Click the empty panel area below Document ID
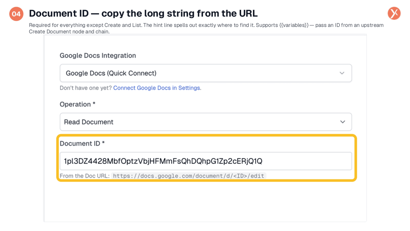410x231 pixels. pos(205,201)
